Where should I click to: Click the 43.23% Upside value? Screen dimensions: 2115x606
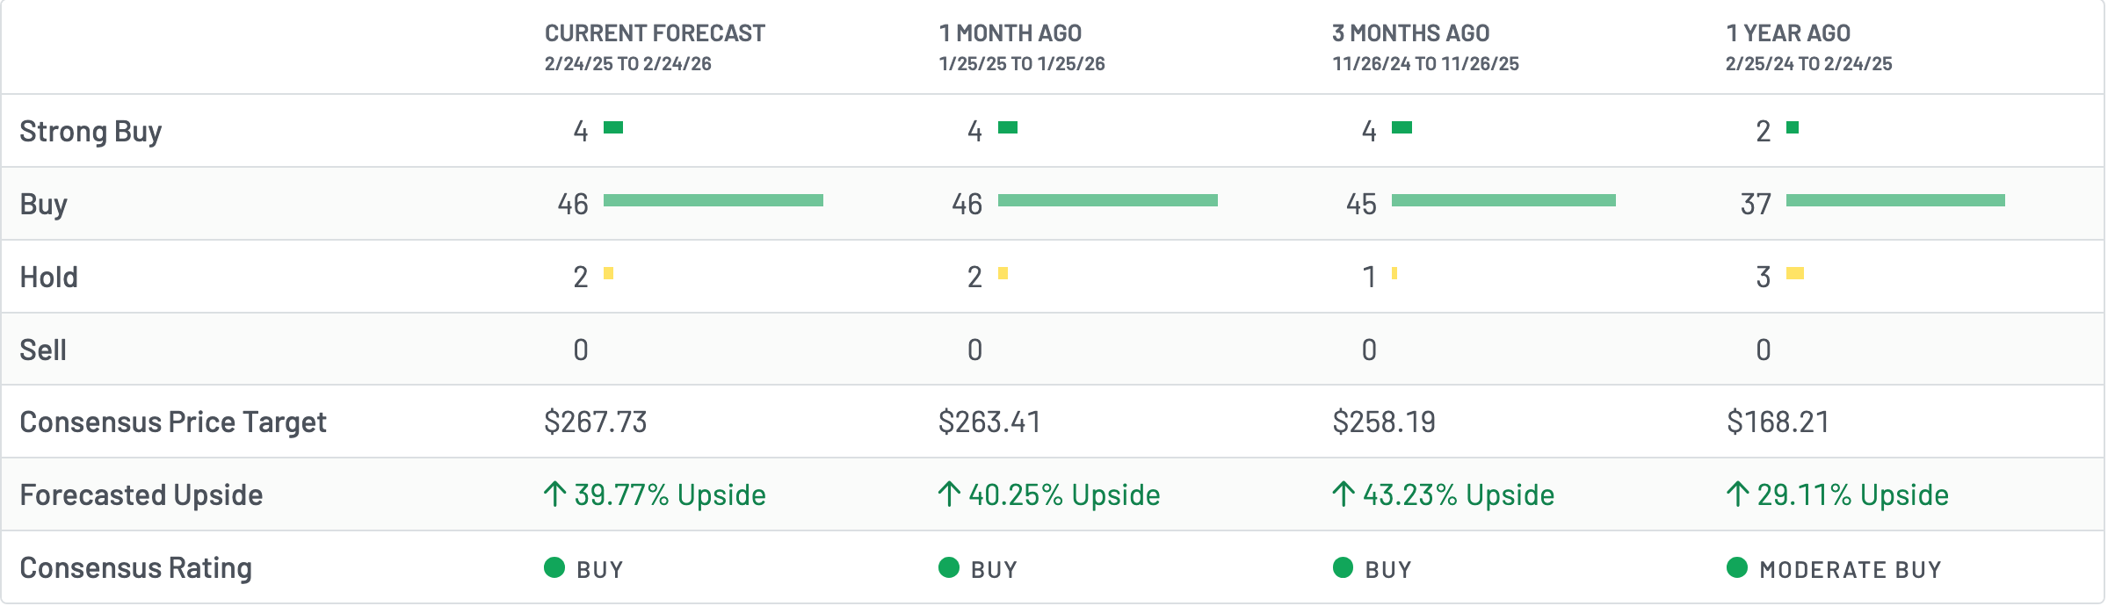(1459, 495)
